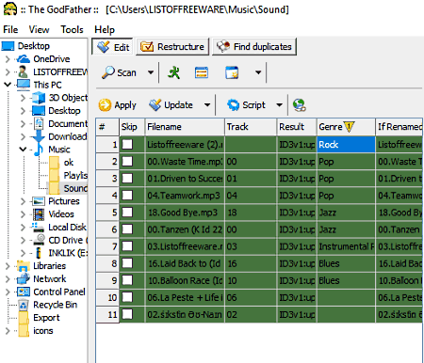Select the Downloads arrow icon
This screenshot has height=363, width=424.
click(x=39, y=136)
